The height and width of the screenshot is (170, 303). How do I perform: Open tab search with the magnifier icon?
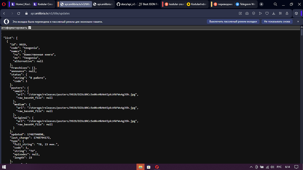[x=275, y=4]
